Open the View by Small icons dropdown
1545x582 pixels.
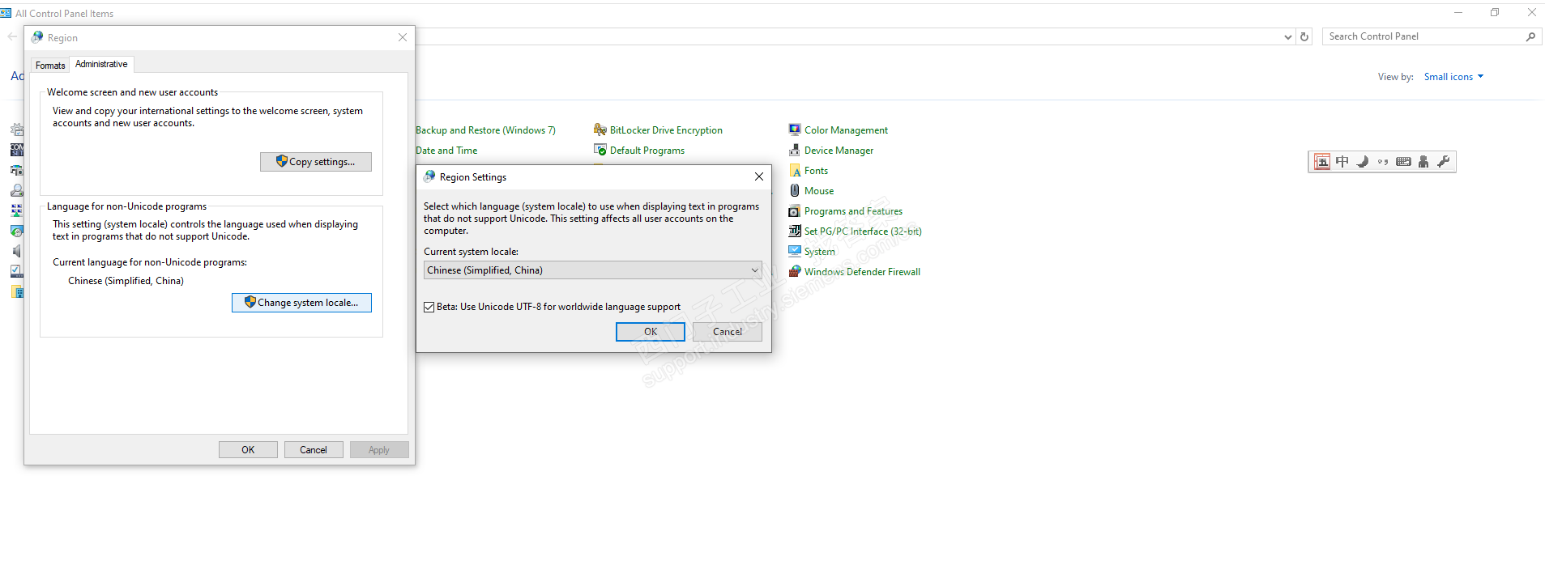1453,77
